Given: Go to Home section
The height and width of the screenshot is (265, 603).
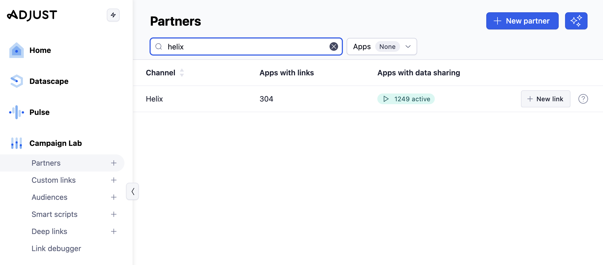Looking at the screenshot, I should (40, 50).
